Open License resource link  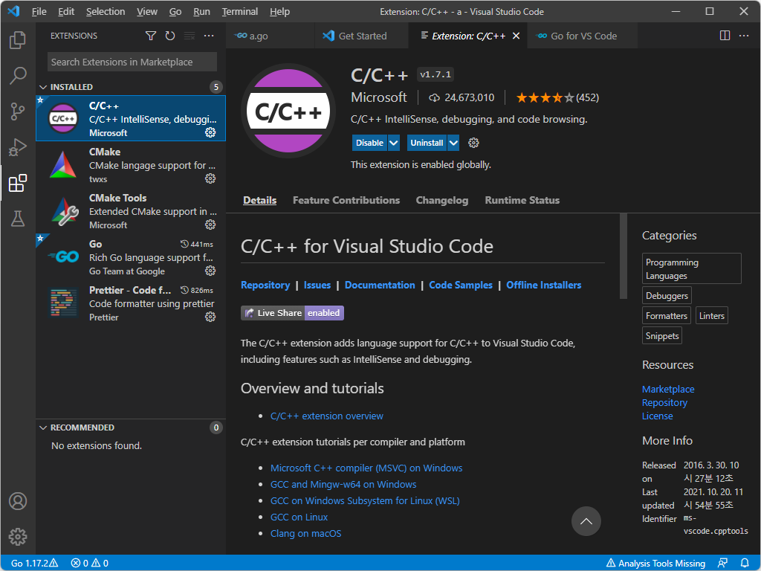(657, 416)
